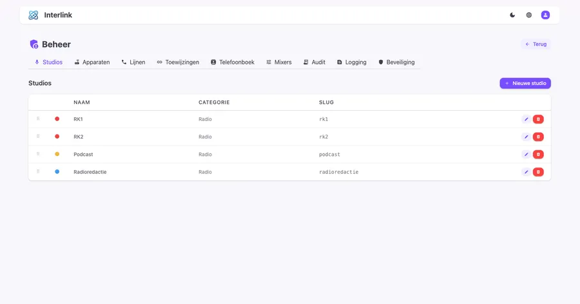Click the RK1 row drag handle

38,119
